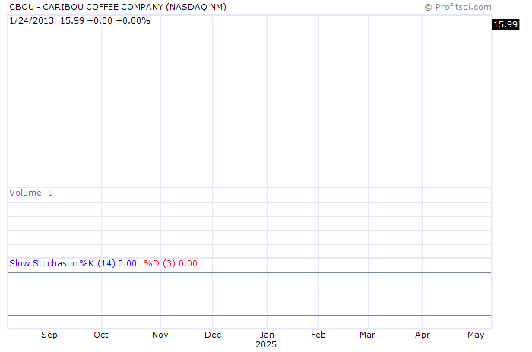Viewport: 532px width, 352px height.
Task: Click the red %D (3) 0.00 label
Action: pyautogui.click(x=170, y=263)
